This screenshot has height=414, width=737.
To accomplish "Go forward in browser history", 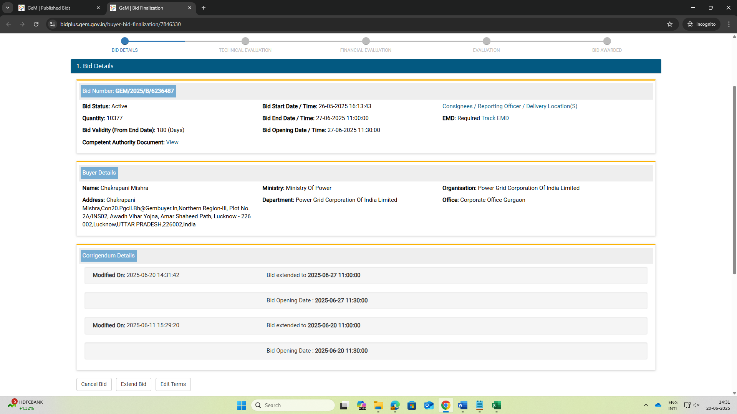I will point(22,24).
